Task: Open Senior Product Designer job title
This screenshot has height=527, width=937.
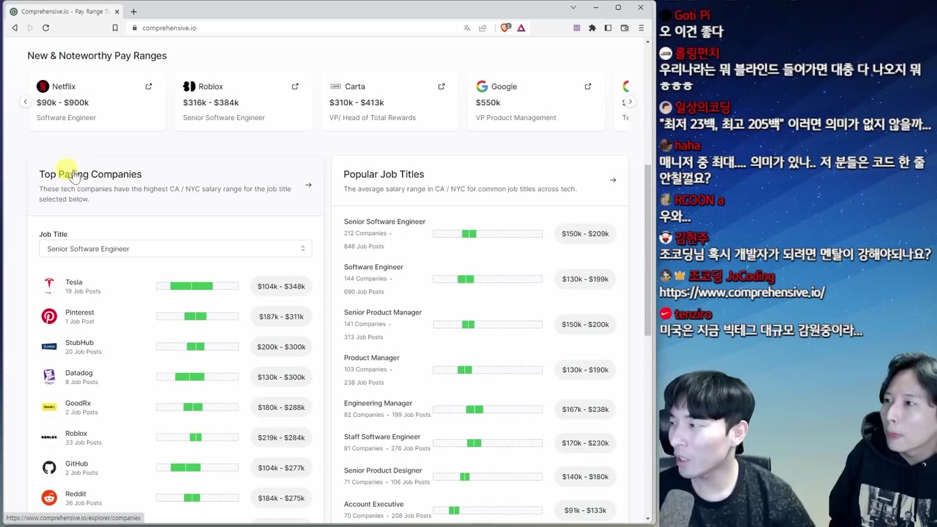Action: [480, 477]
